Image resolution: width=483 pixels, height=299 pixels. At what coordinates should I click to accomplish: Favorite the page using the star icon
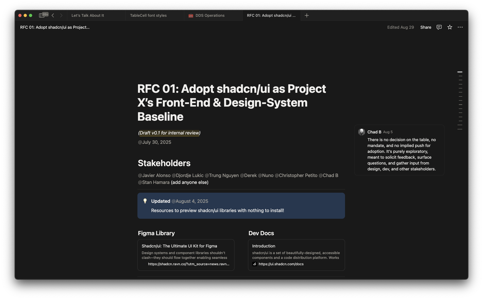[x=450, y=27]
